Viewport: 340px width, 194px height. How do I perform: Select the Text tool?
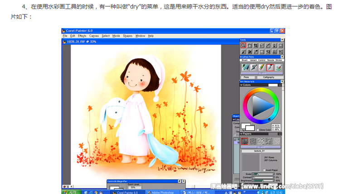click(x=275, y=52)
